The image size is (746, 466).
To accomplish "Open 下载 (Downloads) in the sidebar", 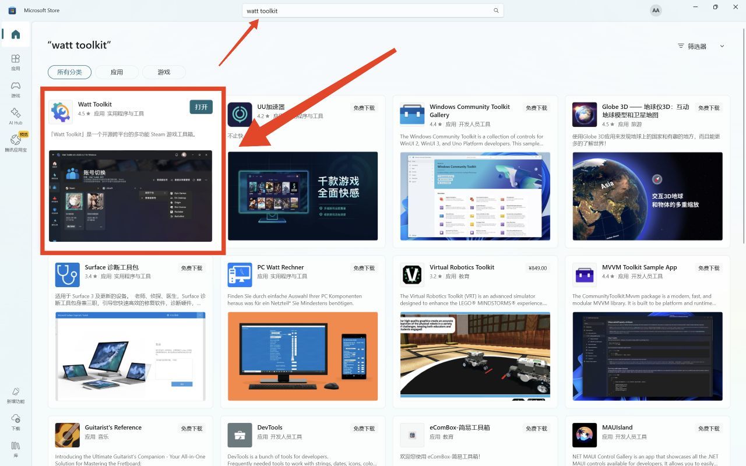I will coord(16,422).
